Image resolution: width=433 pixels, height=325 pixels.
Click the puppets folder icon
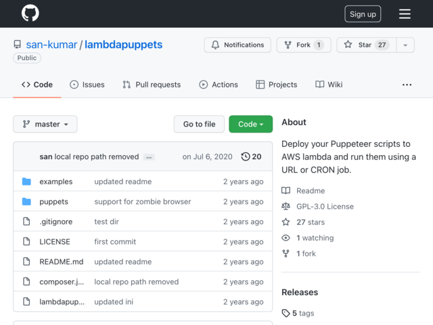(26, 202)
